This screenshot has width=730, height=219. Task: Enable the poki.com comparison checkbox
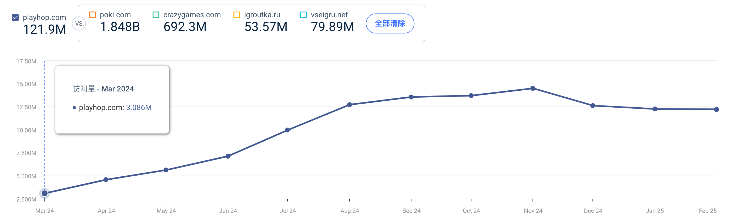point(92,15)
